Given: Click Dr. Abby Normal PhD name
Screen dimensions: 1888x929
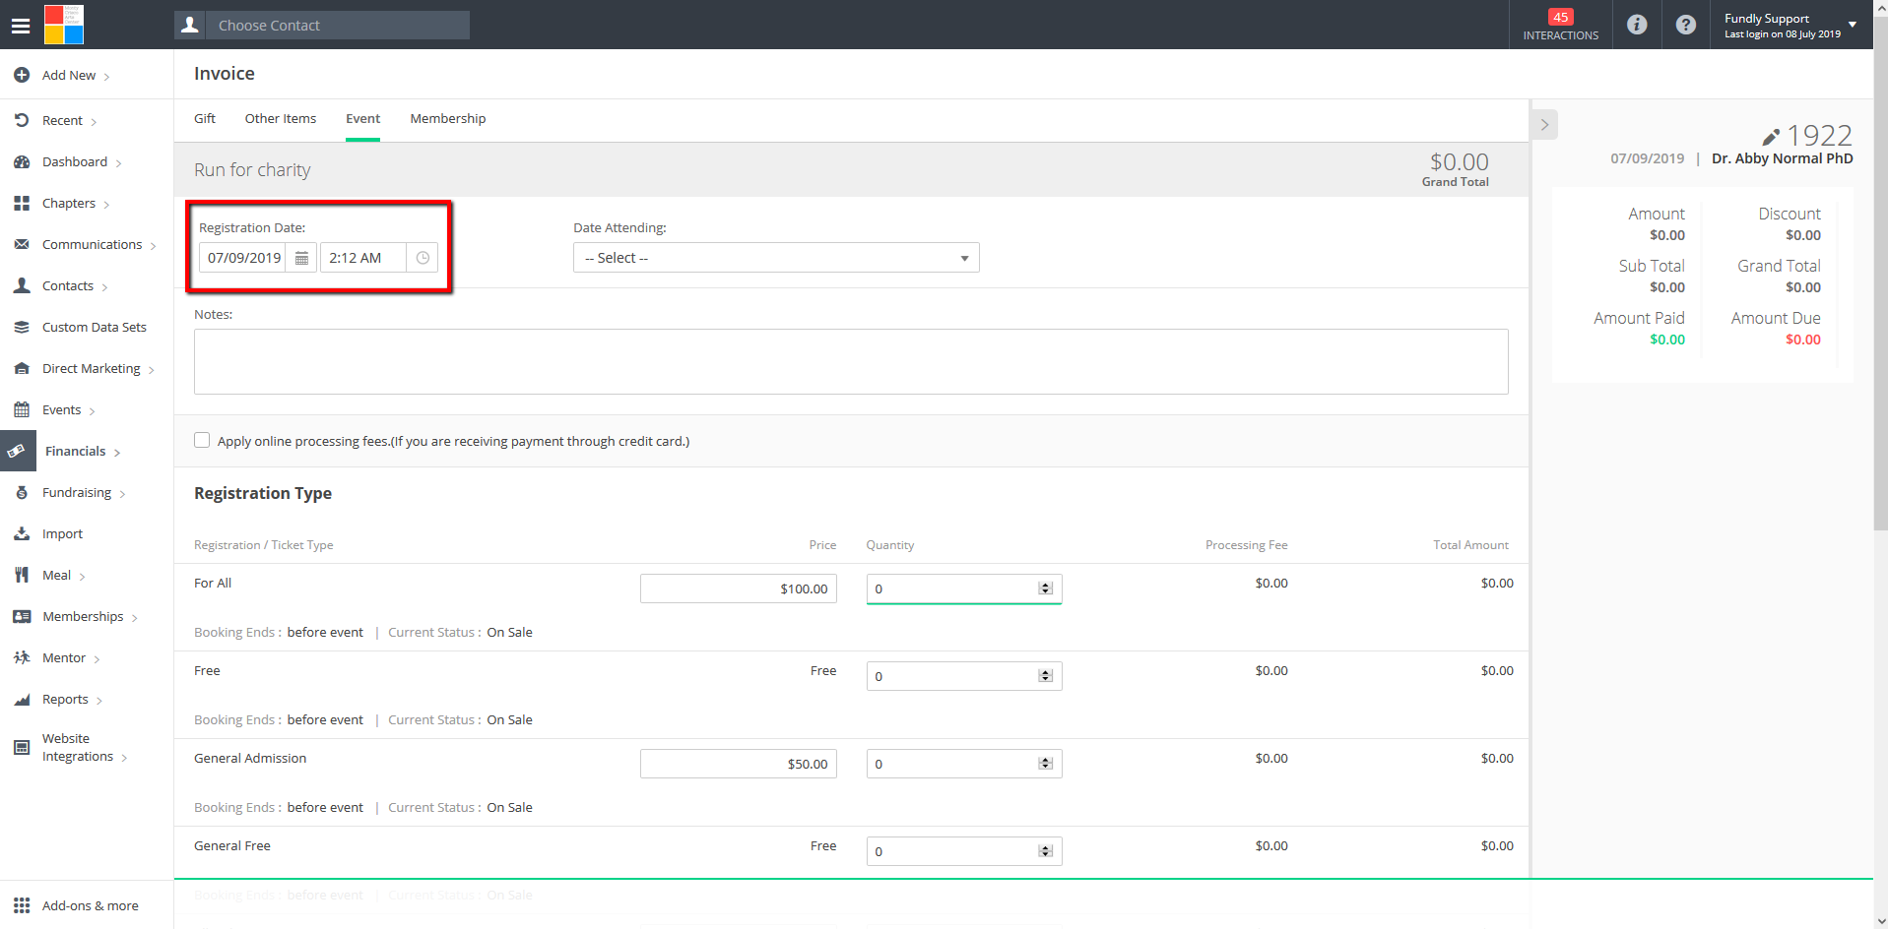Looking at the screenshot, I should click(1783, 158).
